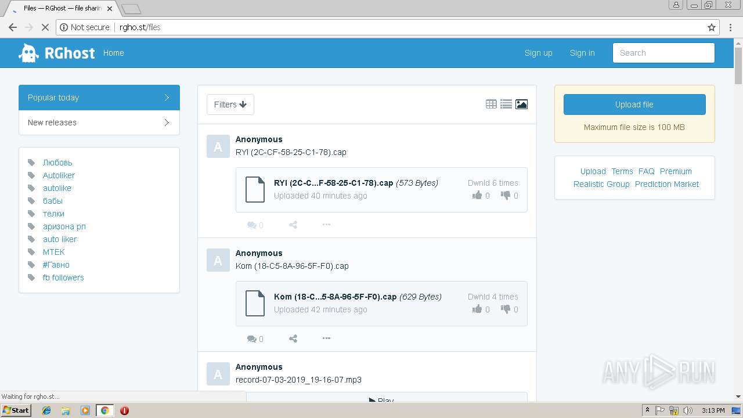Open the fb followers tag
743x418 pixels.
coord(63,278)
